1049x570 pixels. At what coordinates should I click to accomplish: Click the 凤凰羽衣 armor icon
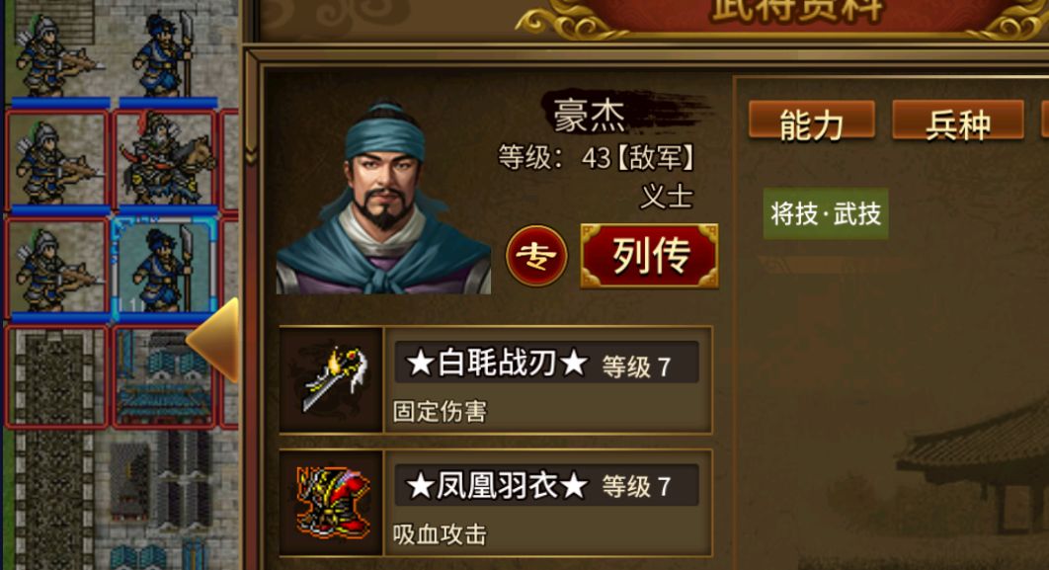pyautogui.click(x=332, y=503)
